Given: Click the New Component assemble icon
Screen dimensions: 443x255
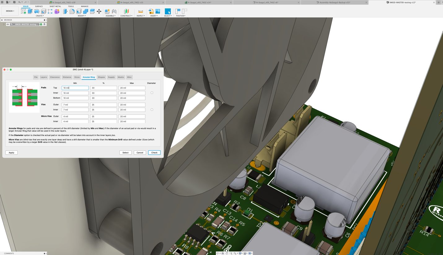Looking at the screenshot, I should (x=107, y=11).
